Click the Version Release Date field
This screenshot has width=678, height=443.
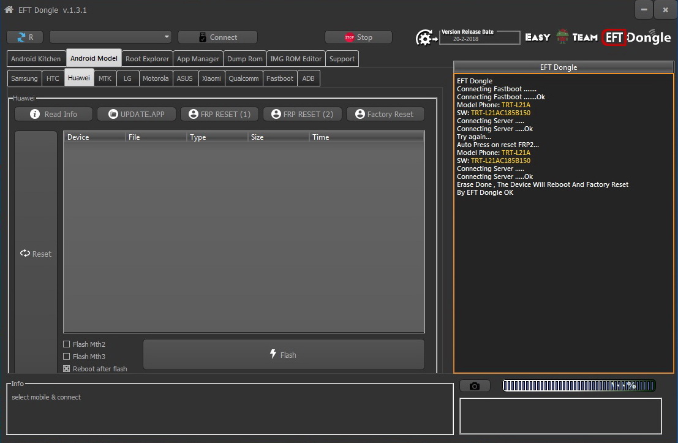480,37
